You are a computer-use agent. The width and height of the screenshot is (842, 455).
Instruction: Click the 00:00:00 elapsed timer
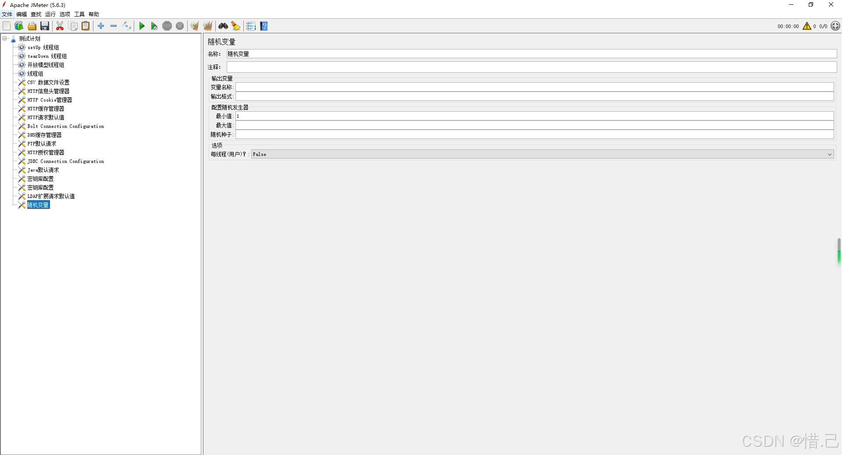(x=788, y=26)
